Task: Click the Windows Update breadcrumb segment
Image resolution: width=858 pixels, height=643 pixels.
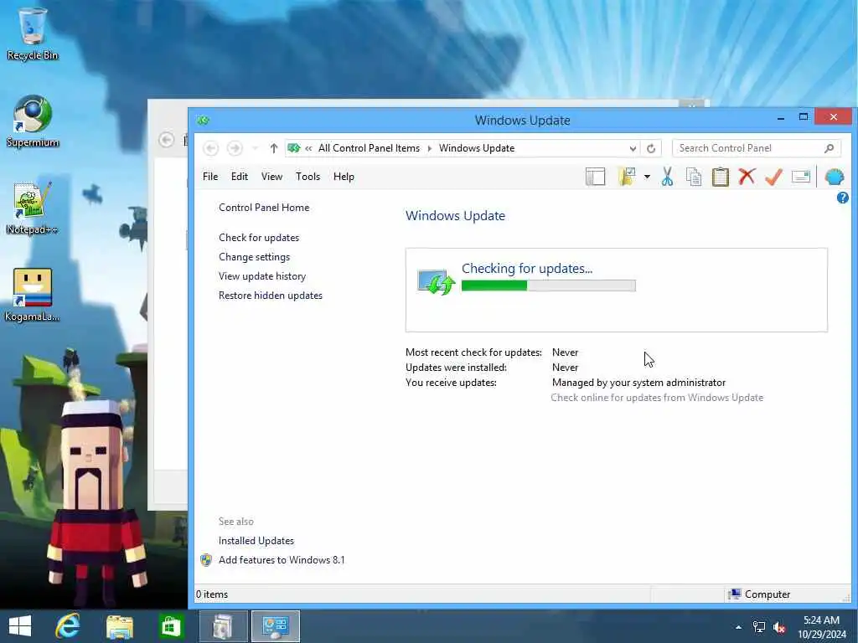Action: pyautogui.click(x=477, y=148)
